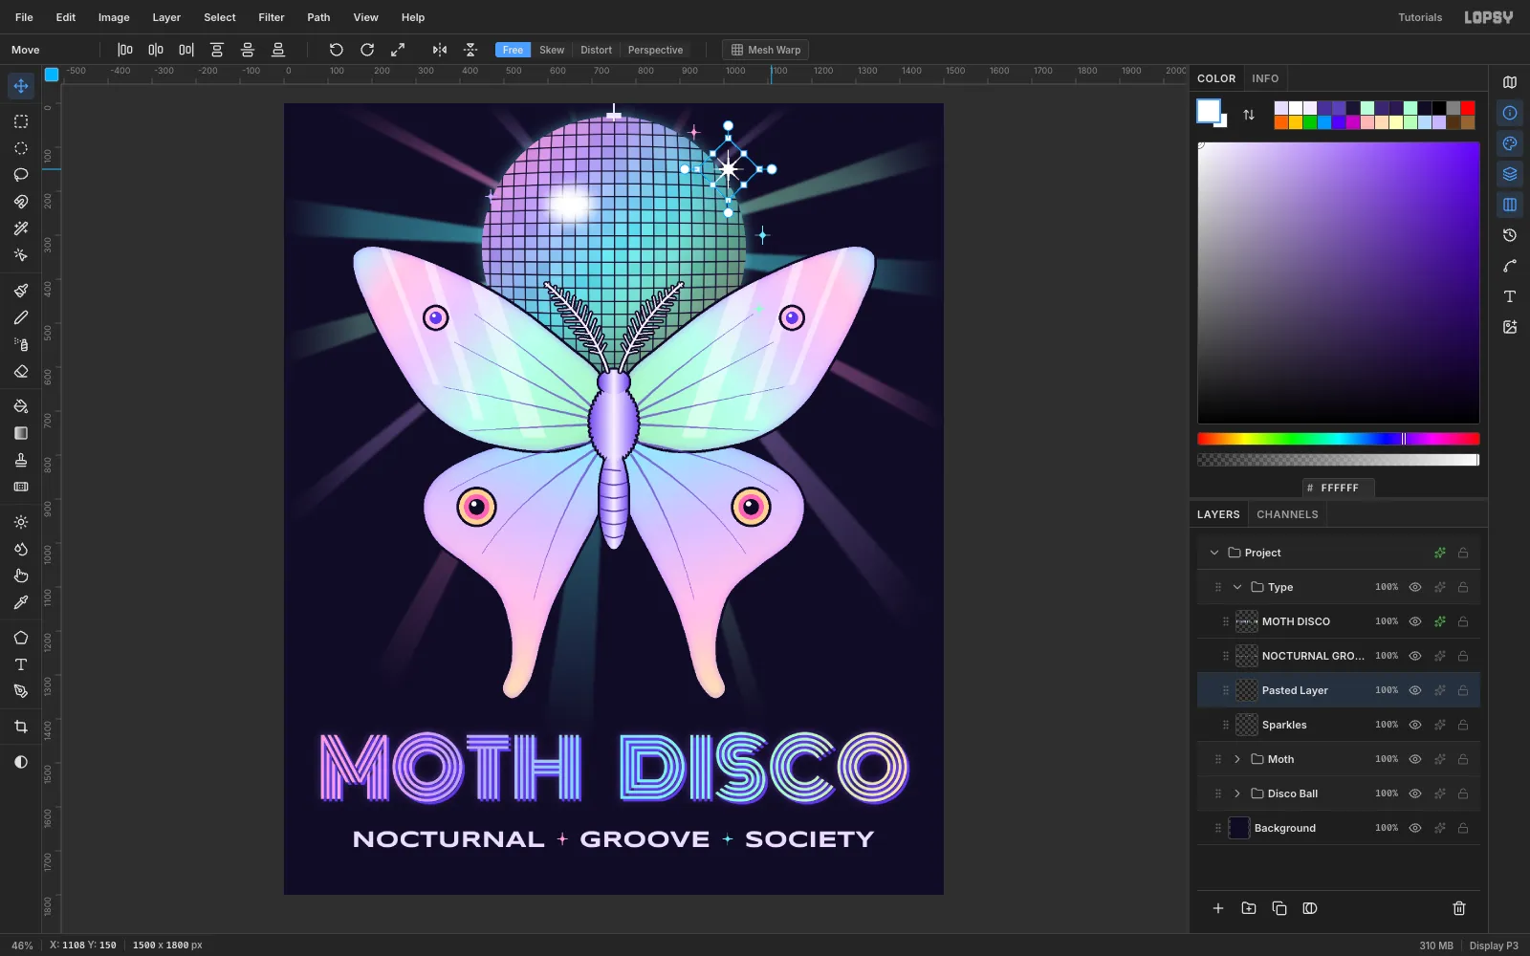Click the 46% zoom level in status bar
This screenshot has height=956, width=1530.
point(22,945)
